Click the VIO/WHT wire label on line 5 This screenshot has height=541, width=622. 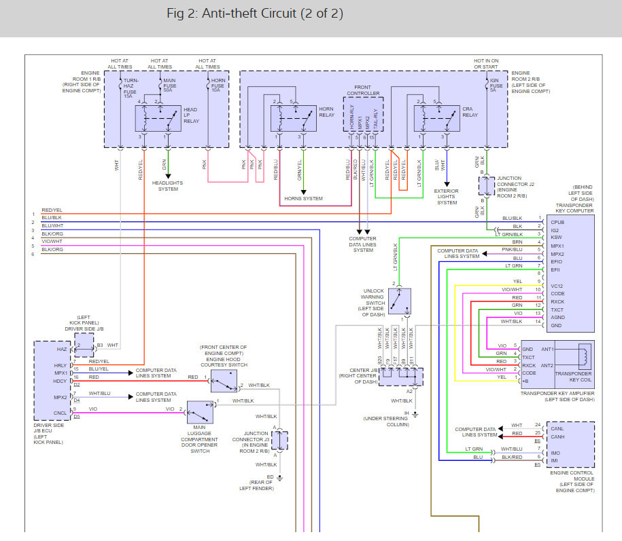(52, 242)
